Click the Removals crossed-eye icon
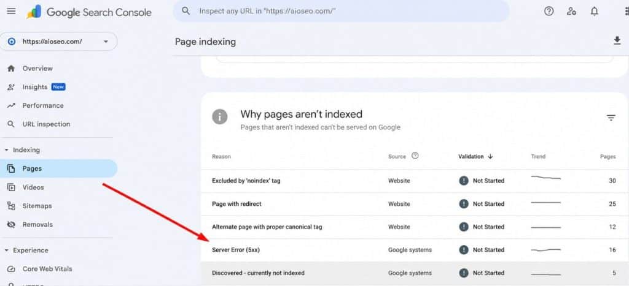The width and height of the screenshot is (629, 286). [x=11, y=224]
